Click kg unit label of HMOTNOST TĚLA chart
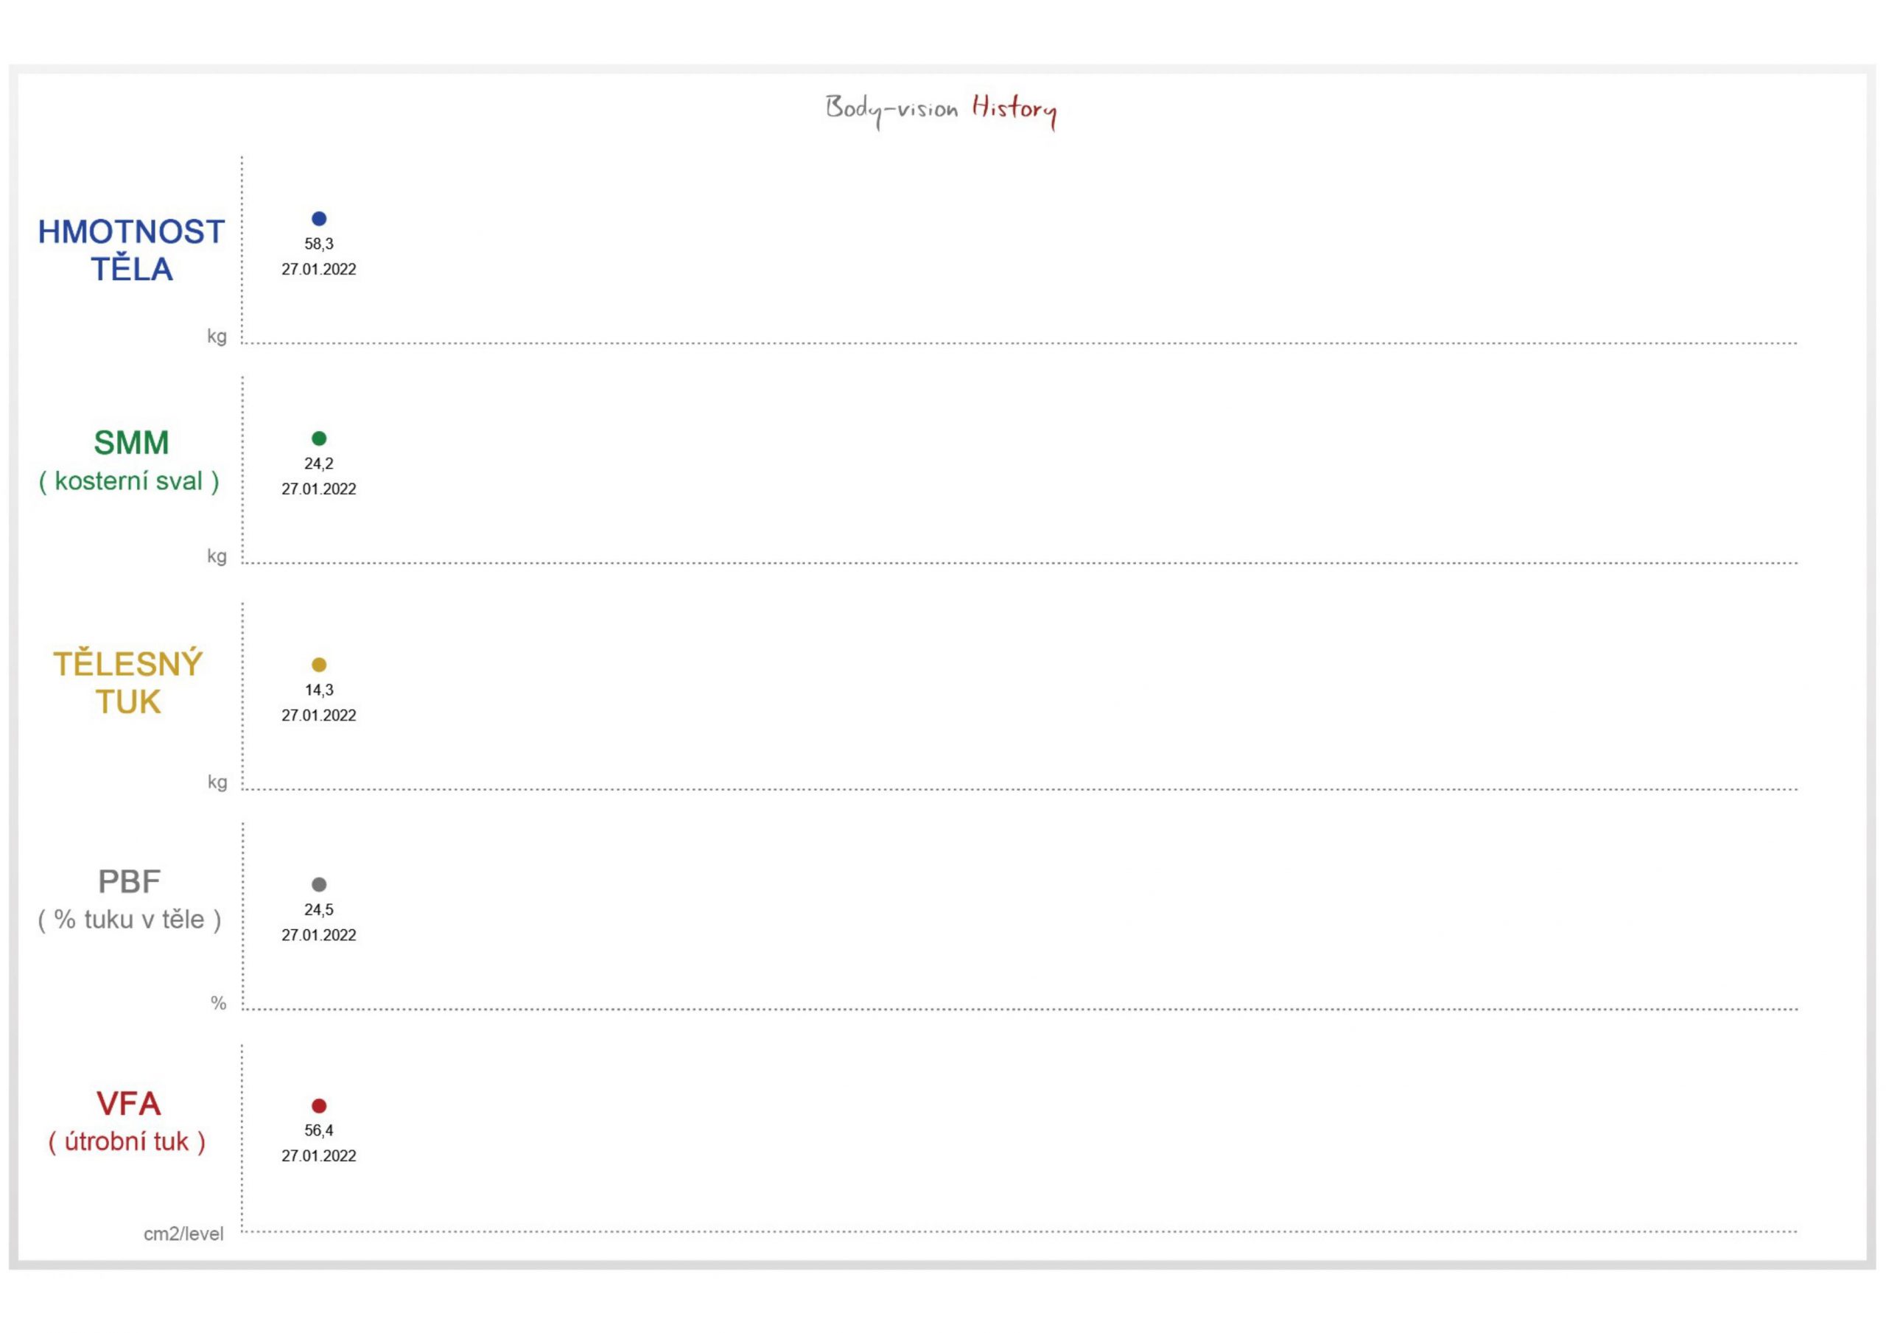The width and height of the screenshot is (1886, 1333). (217, 336)
